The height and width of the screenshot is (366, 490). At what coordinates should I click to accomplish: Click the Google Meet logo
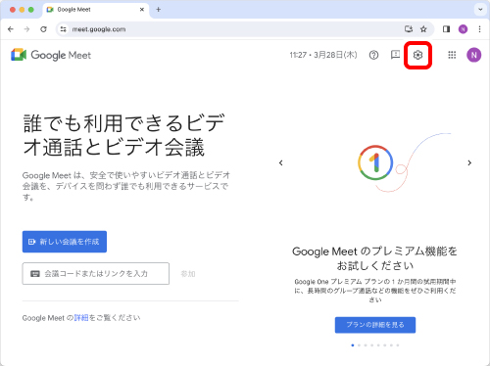tap(51, 55)
